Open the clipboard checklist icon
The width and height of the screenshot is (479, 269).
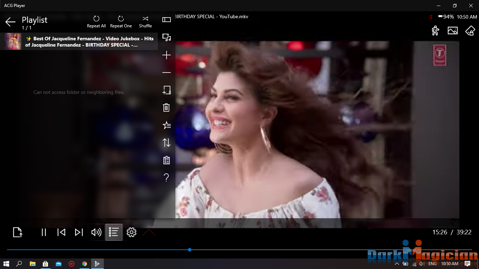point(167,160)
